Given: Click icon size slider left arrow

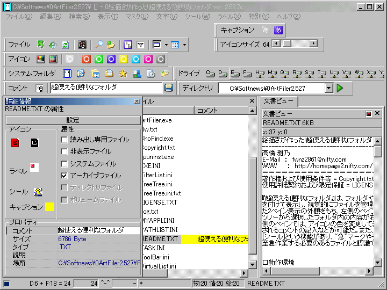Looking at the screenshot, I should coord(276,44).
